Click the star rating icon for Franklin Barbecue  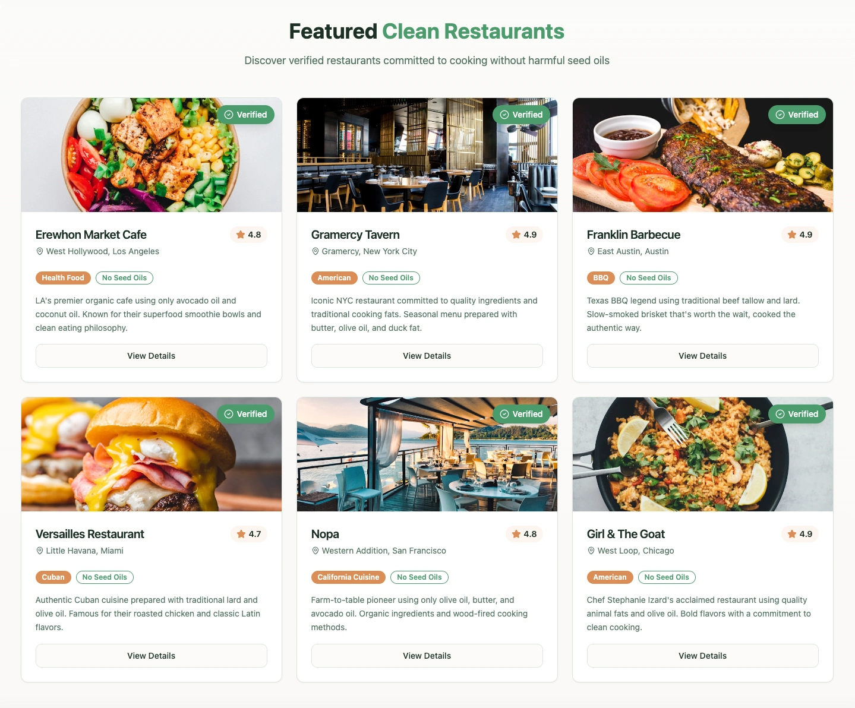tap(792, 235)
